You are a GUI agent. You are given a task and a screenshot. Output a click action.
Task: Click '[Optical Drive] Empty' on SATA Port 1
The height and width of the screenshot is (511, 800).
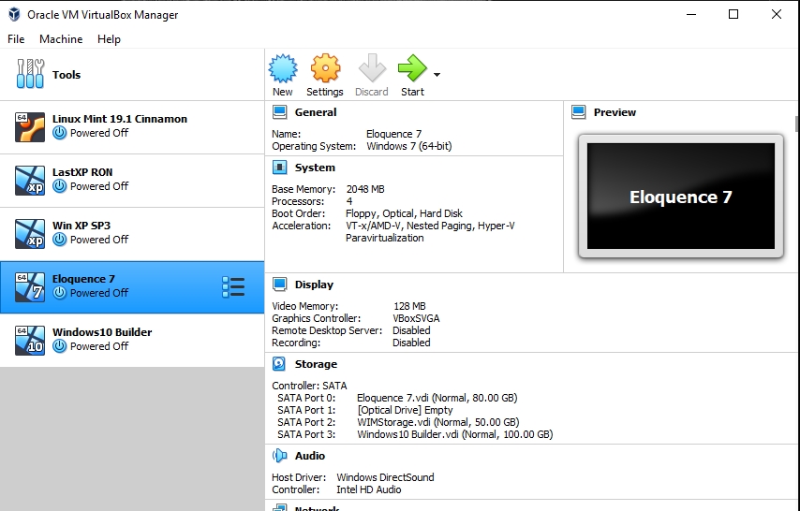pos(405,410)
